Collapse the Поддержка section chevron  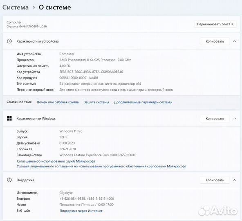(235, 180)
